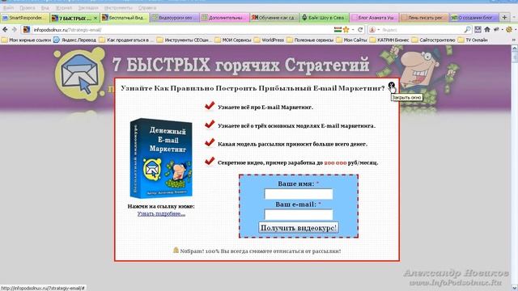Switch to the Обучение как сд tab
This screenshot has height=291, width=518.
pos(274,18)
